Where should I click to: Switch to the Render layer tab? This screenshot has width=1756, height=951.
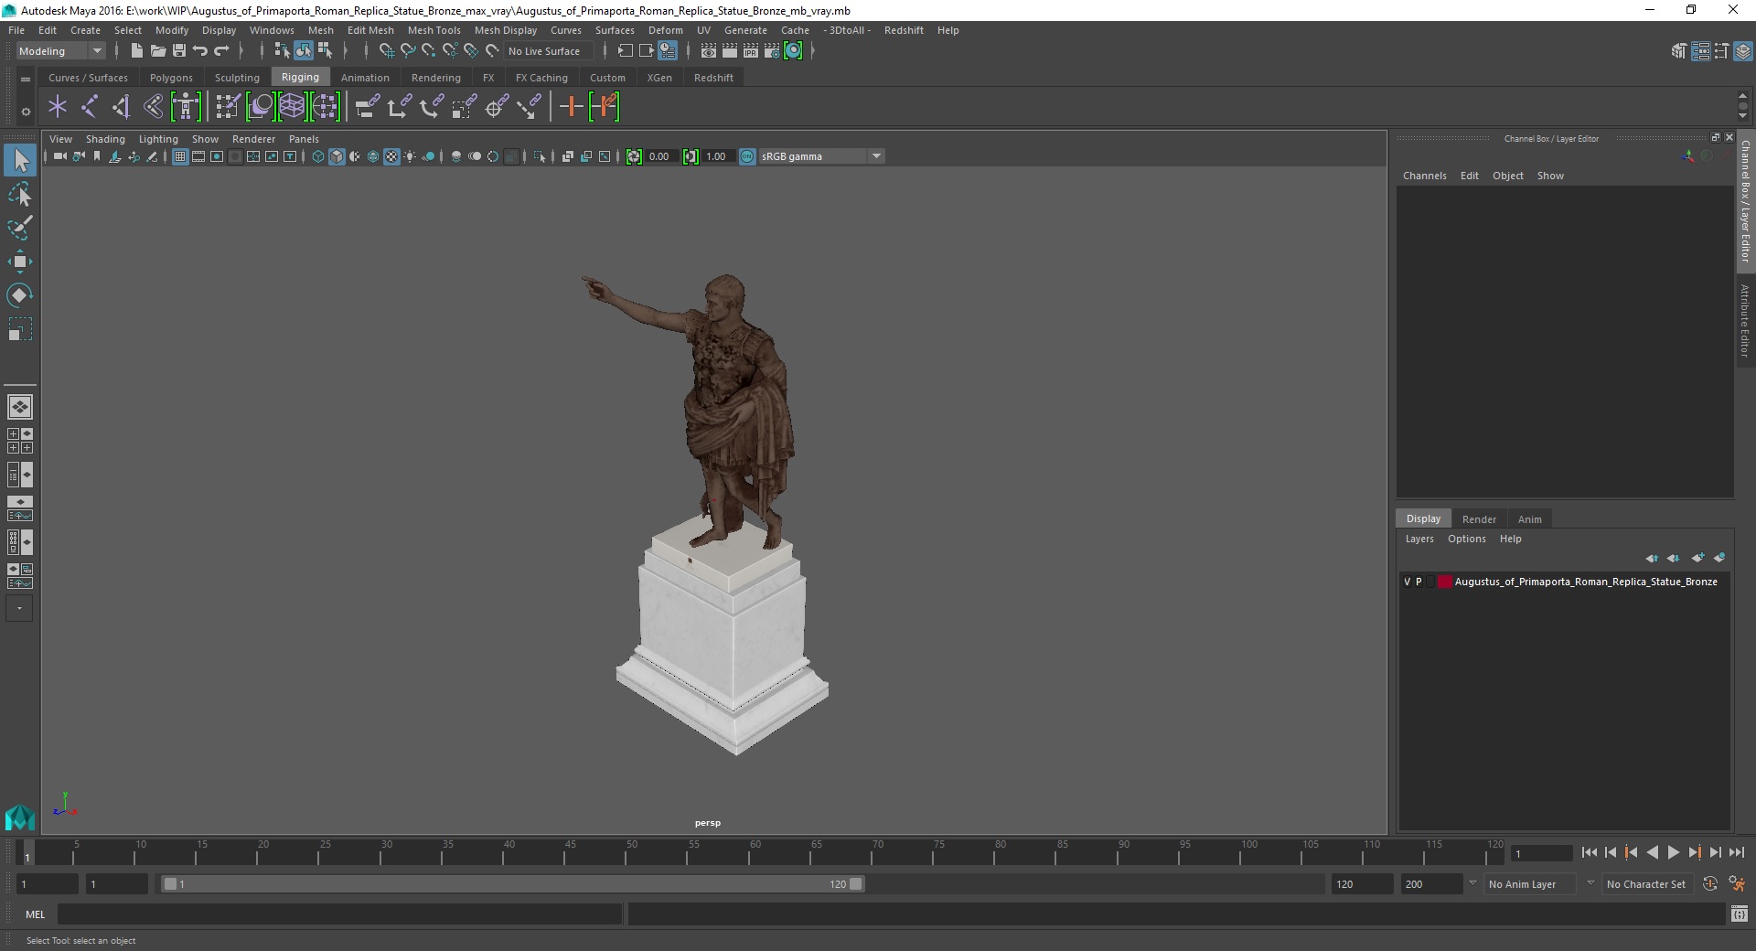click(x=1479, y=518)
